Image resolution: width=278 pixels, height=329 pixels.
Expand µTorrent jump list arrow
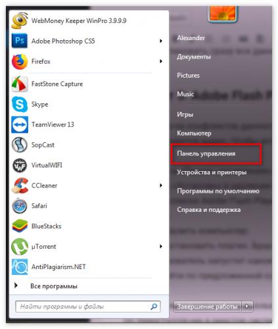click(x=161, y=246)
